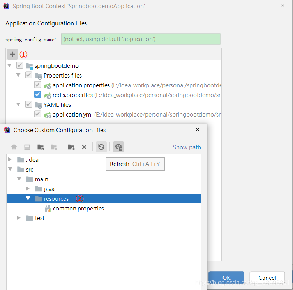
Task: Toggle springbootdemo module checkbox
Action: [x=19, y=65]
